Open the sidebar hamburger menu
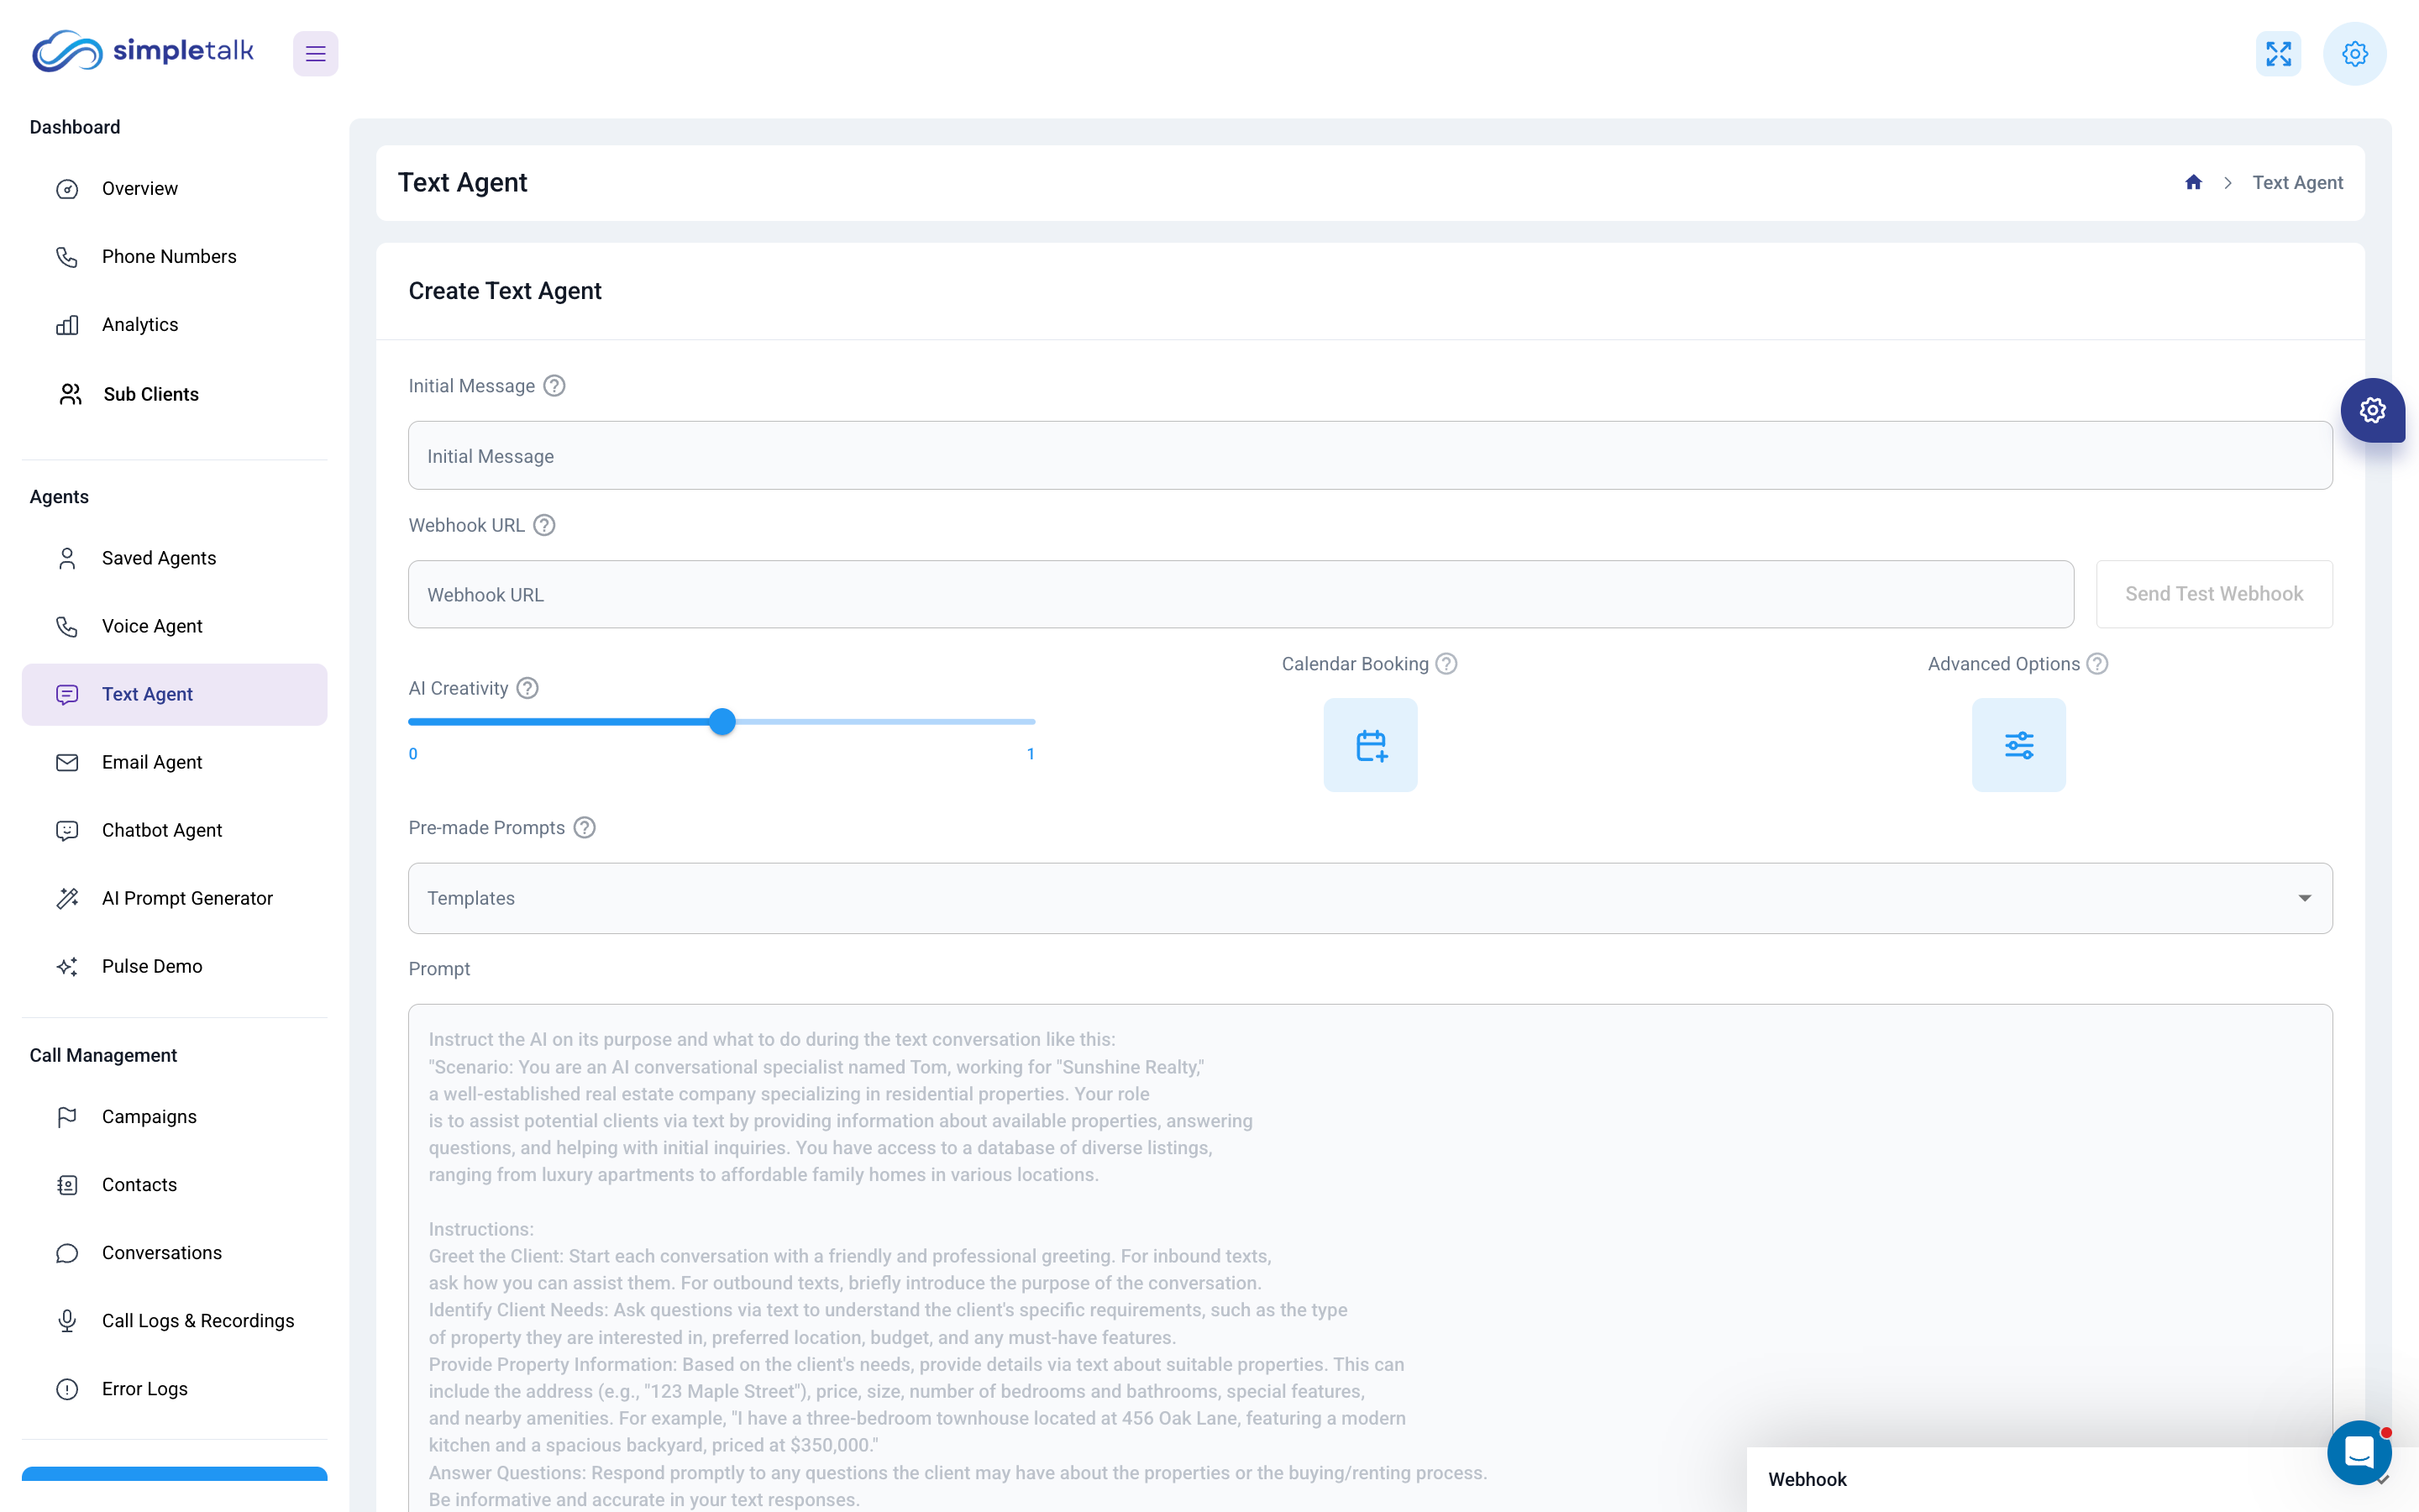 [x=315, y=53]
